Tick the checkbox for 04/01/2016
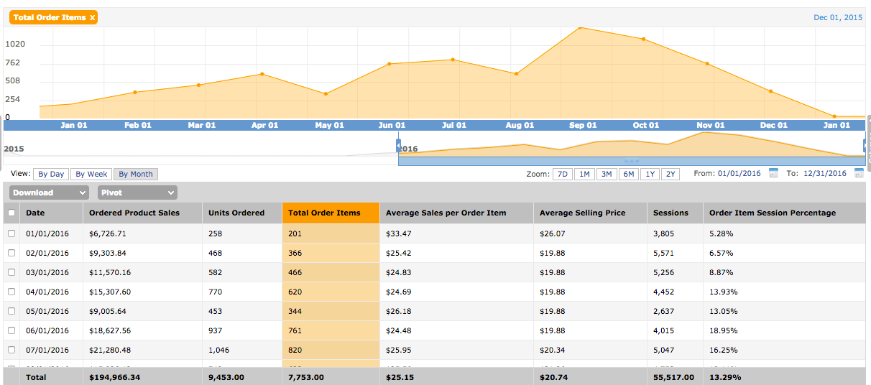Screen dimensions: 871x385 (11, 292)
